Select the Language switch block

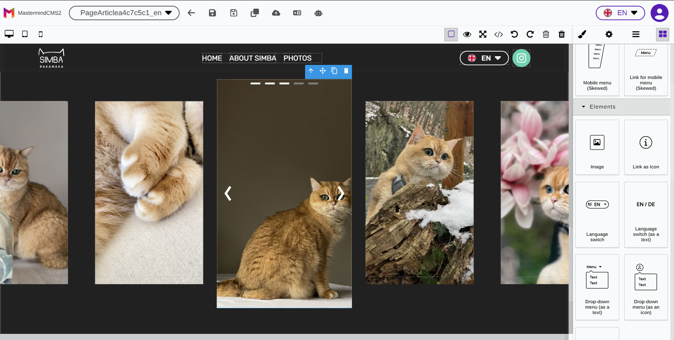(x=597, y=215)
